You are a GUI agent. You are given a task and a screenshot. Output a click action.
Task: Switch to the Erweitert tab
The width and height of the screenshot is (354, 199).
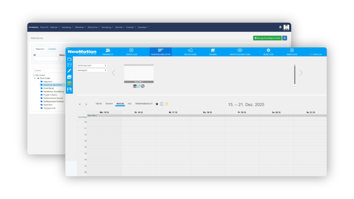[52, 49]
